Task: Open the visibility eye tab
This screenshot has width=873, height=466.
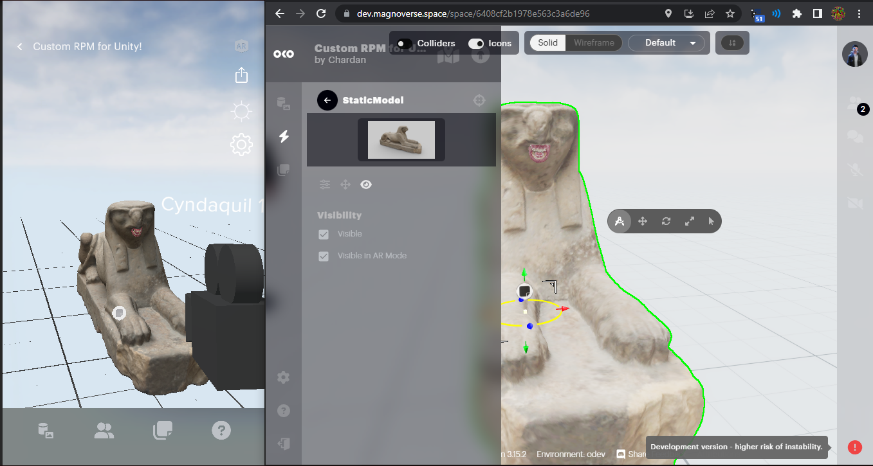Action: click(x=366, y=185)
